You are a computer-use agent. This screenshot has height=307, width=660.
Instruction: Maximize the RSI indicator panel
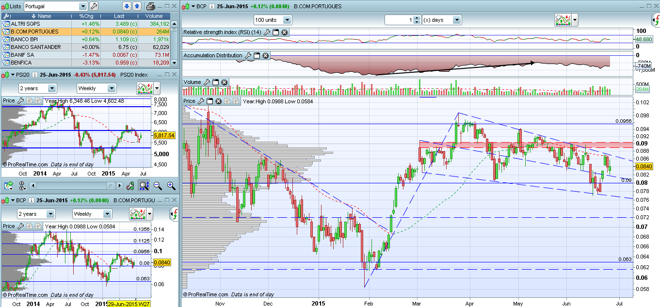[275, 32]
